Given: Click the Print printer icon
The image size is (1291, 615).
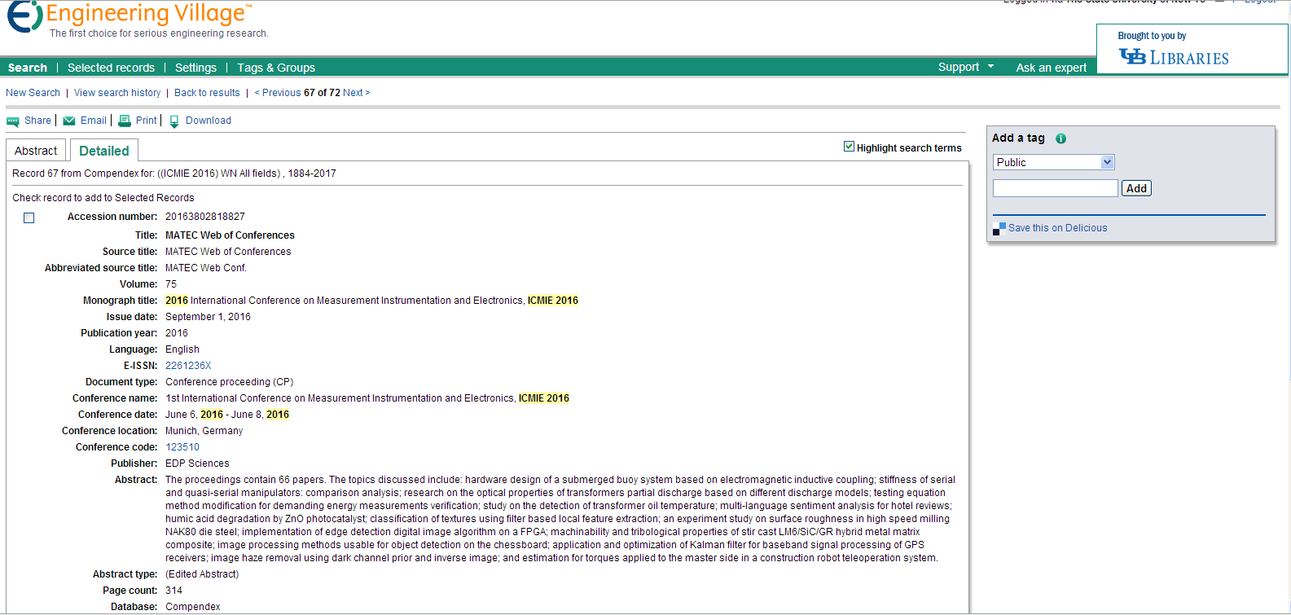Looking at the screenshot, I should (x=125, y=121).
